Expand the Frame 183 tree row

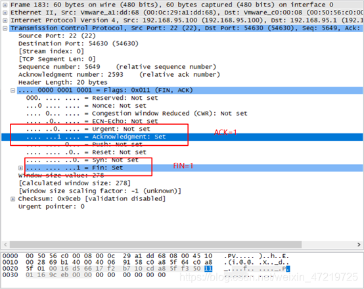pos(5,5)
